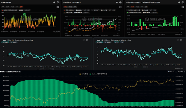Choose C-P skew mode

point(117,42)
